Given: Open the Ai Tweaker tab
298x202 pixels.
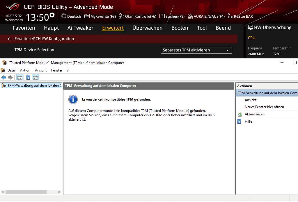Looking at the screenshot, I should (x=80, y=28).
